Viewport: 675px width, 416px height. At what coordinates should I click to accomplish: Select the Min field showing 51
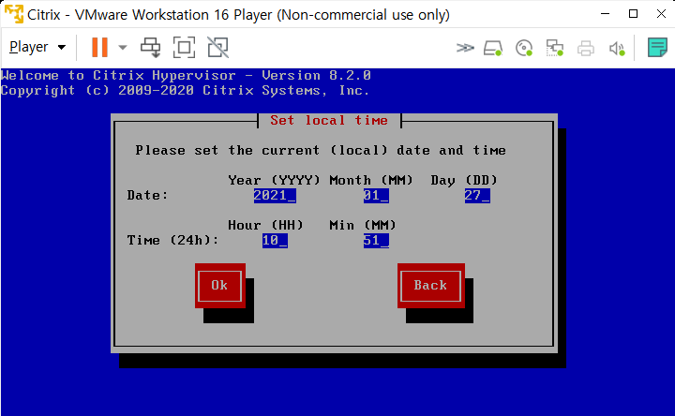376,241
